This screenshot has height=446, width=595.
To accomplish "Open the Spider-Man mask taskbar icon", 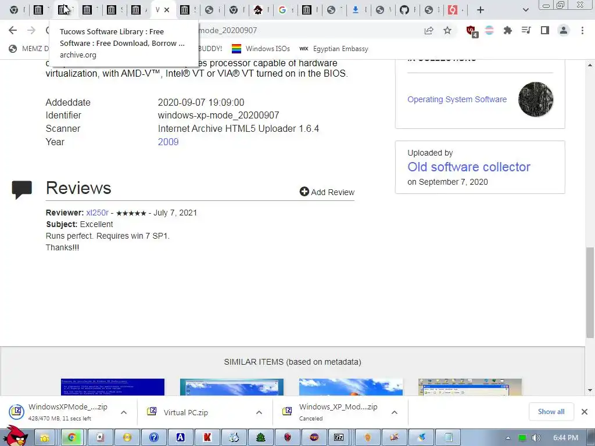I will [x=287, y=438].
